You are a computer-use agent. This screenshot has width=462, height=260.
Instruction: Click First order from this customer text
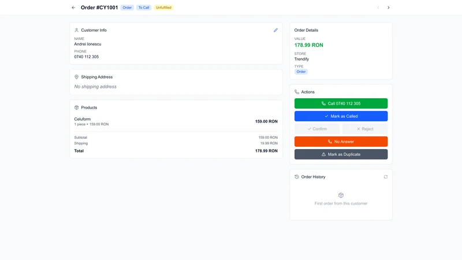point(341,203)
